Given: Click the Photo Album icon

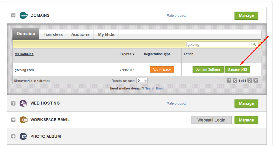Looking at the screenshot, I should point(23,136).
